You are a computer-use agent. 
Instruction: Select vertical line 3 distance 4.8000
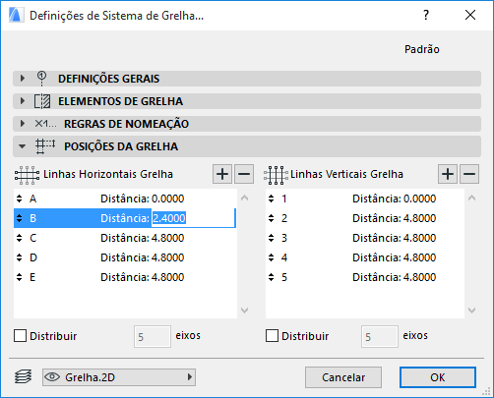pos(419,238)
